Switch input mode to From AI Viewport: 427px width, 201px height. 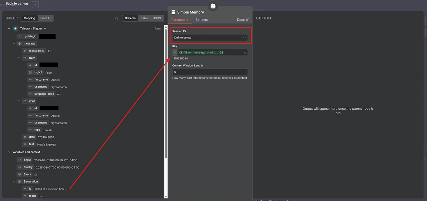[45, 18]
